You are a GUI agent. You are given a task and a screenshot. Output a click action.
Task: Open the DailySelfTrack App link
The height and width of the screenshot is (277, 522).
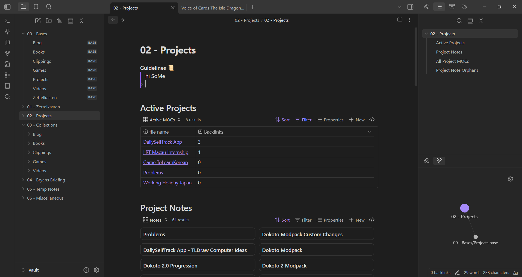click(x=163, y=142)
